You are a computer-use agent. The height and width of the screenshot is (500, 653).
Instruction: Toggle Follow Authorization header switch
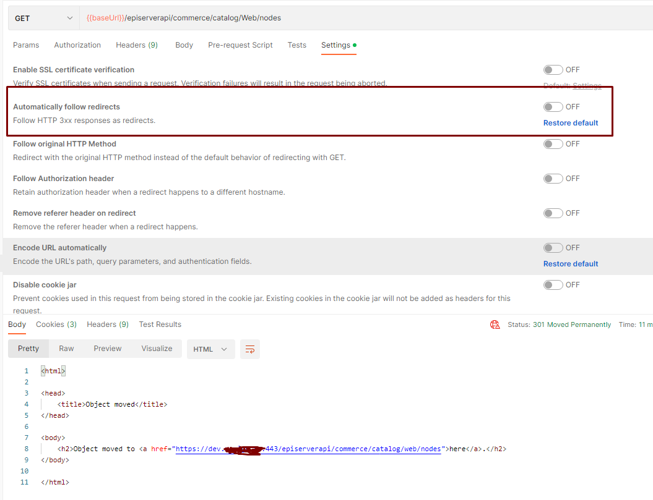(553, 179)
